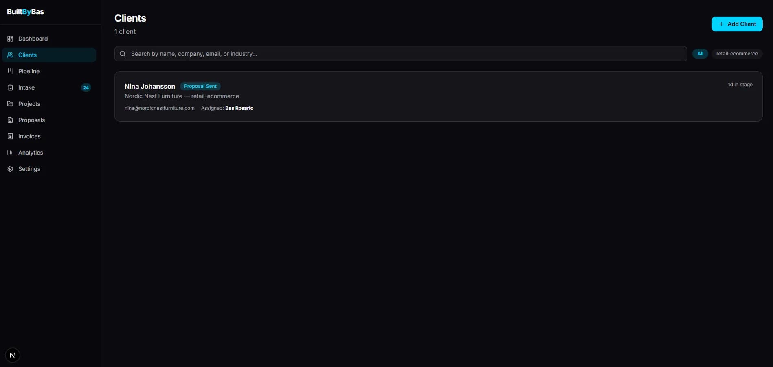773x367 pixels.
Task: Click the Proposal Sent status badge
Action: click(200, 86)
